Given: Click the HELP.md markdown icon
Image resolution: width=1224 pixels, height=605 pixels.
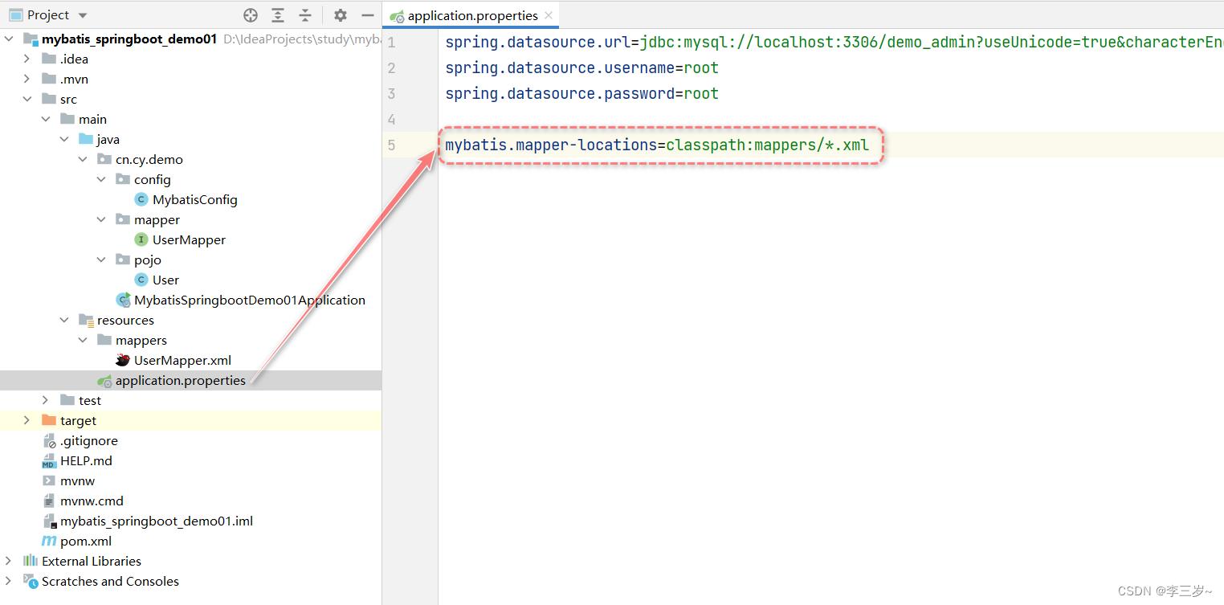Looking at the screenshot, I should (x=49, y=460).
